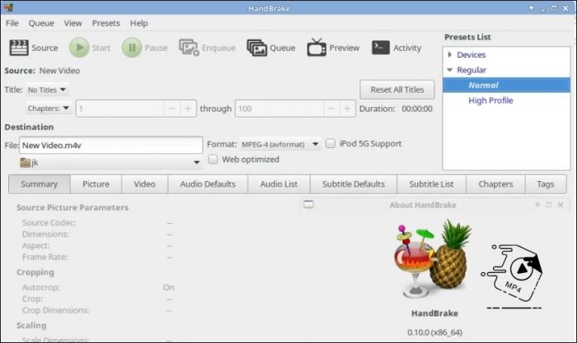
Task: Open the Activity terminal icon
Action: pyautogui.click(x=381, y=48)
